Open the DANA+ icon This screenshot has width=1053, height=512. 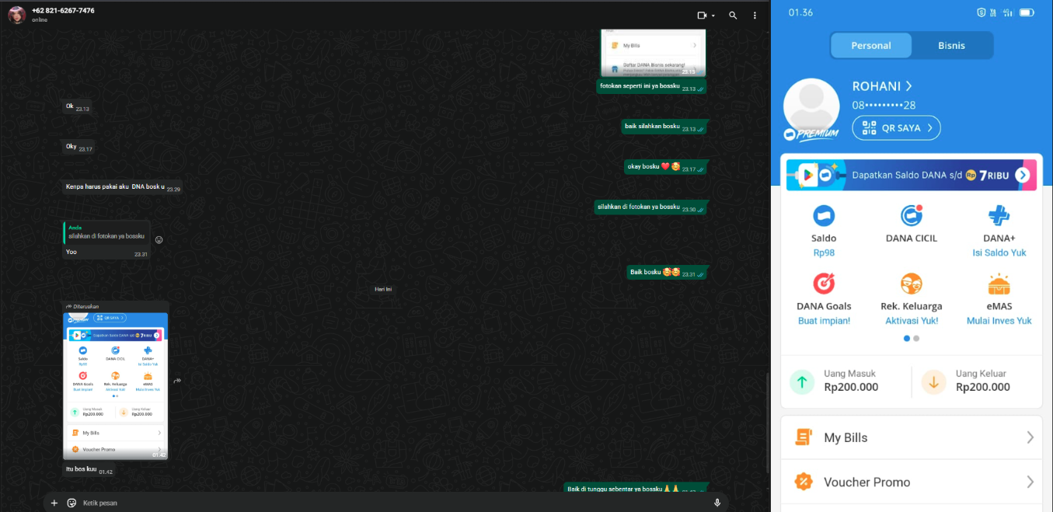click(x=999, y=216)
